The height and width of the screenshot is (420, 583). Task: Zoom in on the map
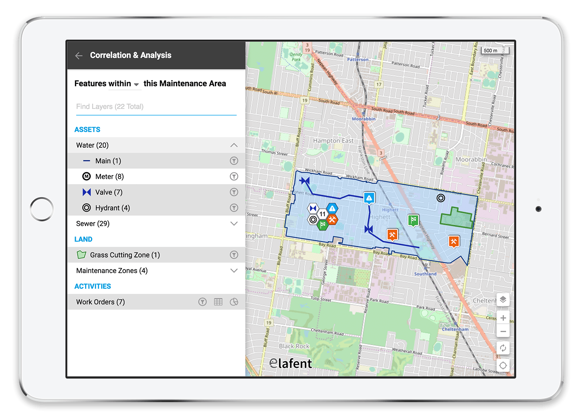(503, 318)
